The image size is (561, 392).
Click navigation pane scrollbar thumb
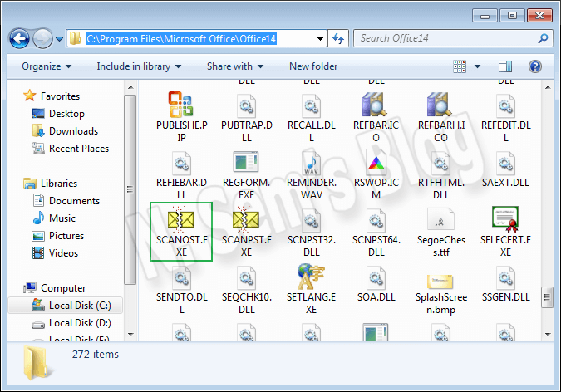click(130, 189)
